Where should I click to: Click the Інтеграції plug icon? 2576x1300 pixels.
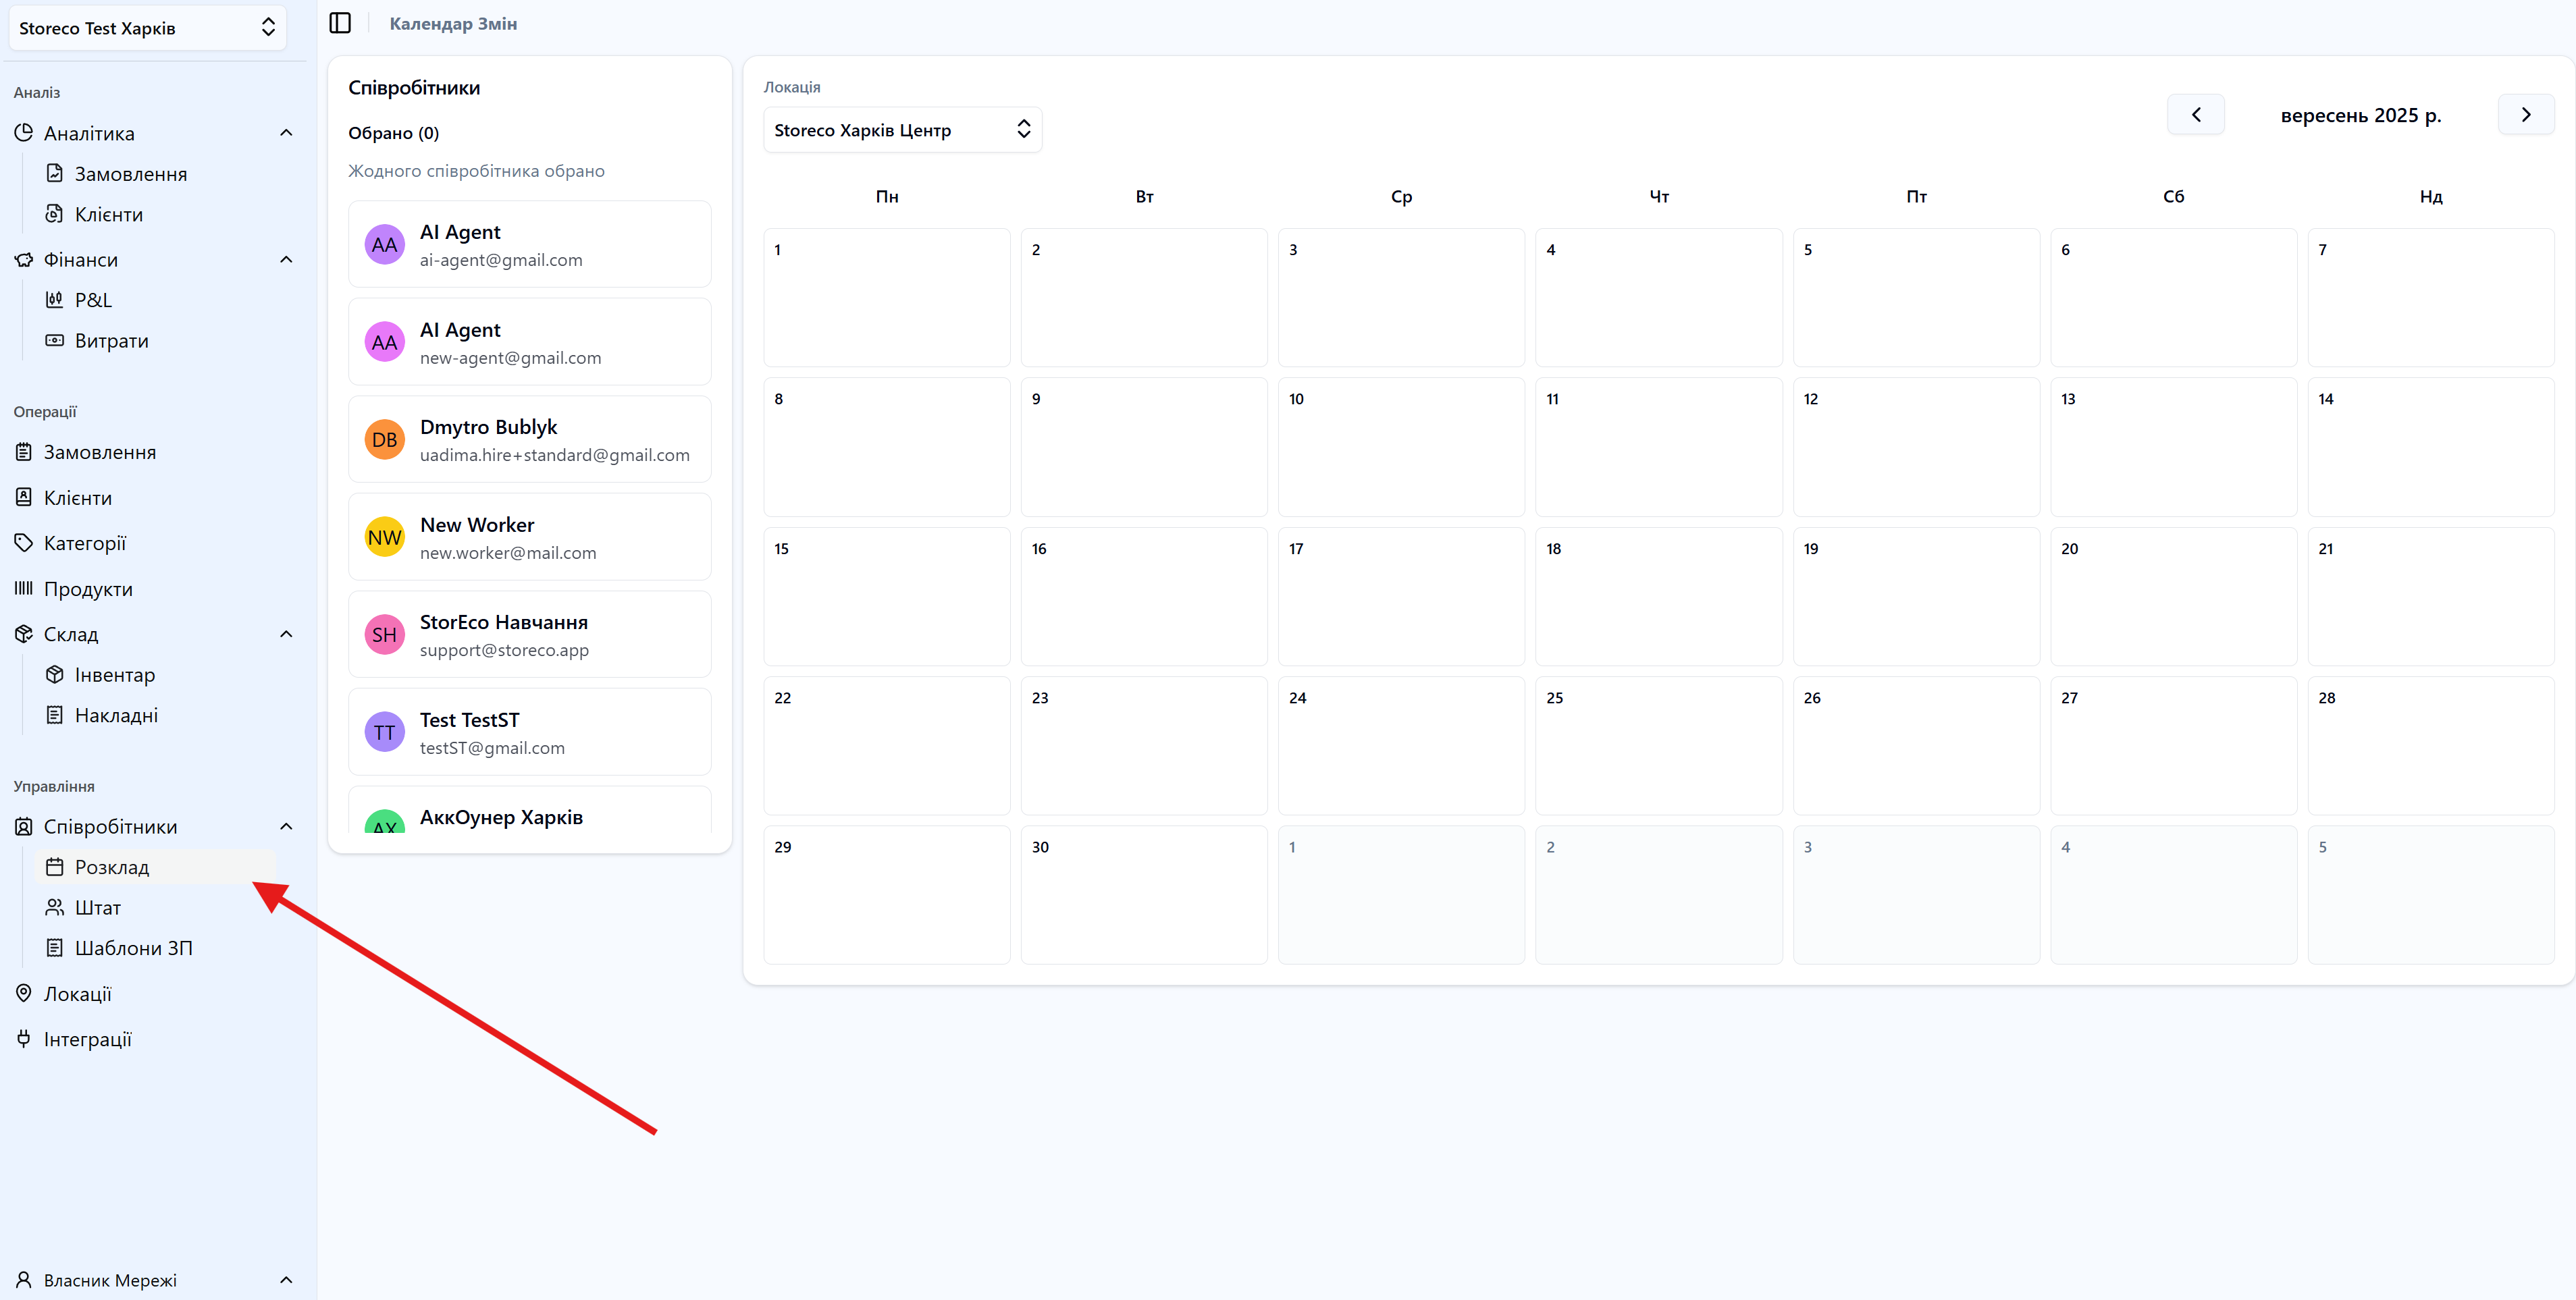[x=23, y=1039]
